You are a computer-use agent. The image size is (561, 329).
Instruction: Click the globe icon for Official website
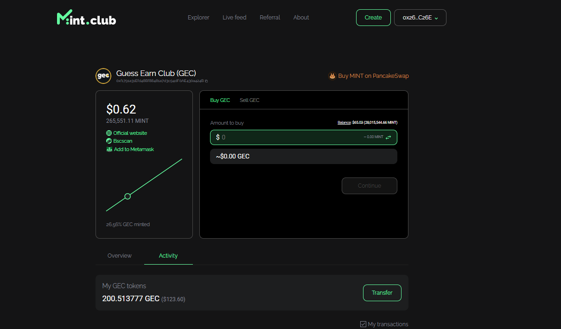(x=109, y=133)
